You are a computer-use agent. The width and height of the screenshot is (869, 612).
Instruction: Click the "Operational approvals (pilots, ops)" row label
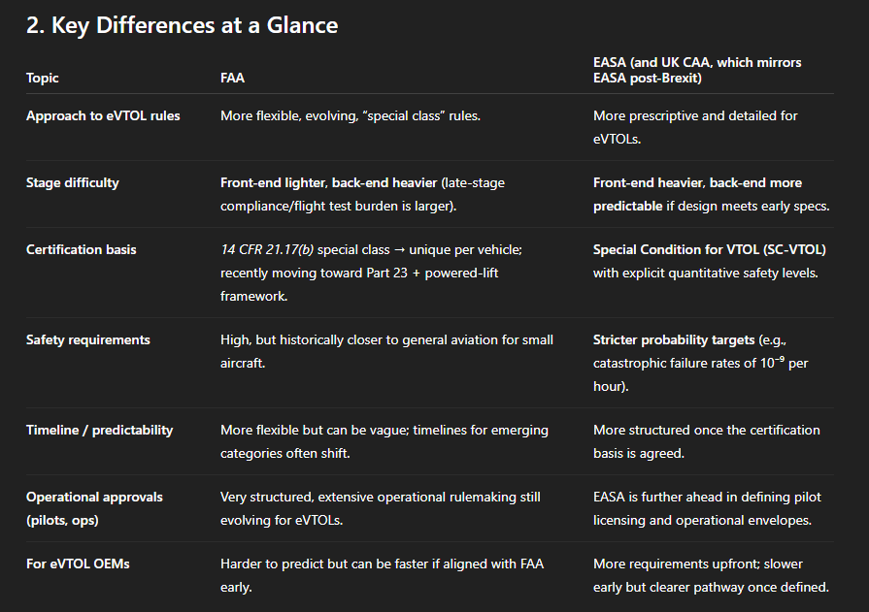[94, 506]
